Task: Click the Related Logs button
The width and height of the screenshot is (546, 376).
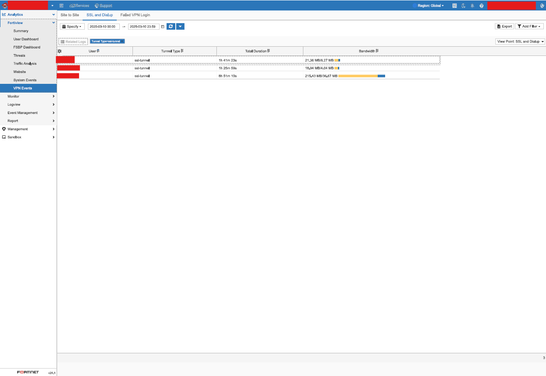Action: (73, 41)
